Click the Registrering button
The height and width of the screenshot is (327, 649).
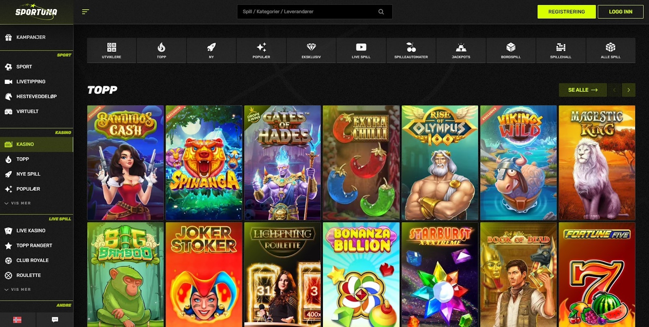point(566,12)
